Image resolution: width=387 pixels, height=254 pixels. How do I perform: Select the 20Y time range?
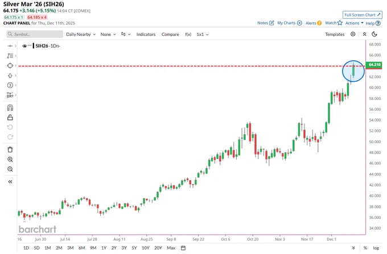coord(158,248)
